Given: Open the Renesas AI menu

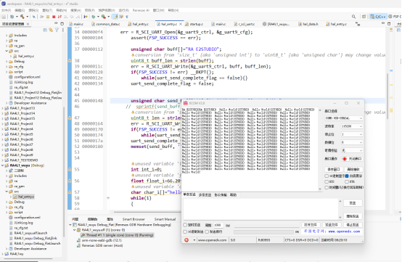Looking at the screenshot, I should [141, 10].
